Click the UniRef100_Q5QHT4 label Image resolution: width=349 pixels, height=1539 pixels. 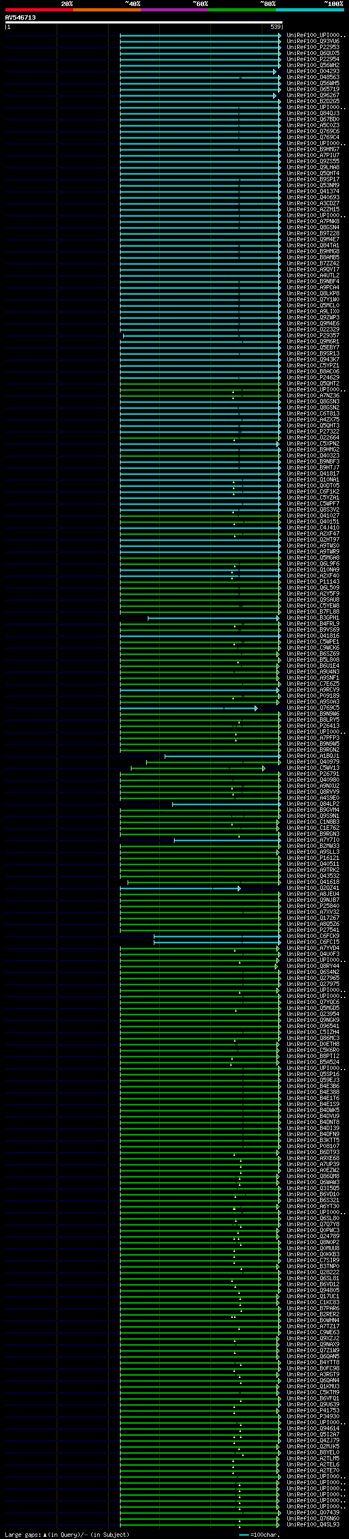[x=313, y=173]
